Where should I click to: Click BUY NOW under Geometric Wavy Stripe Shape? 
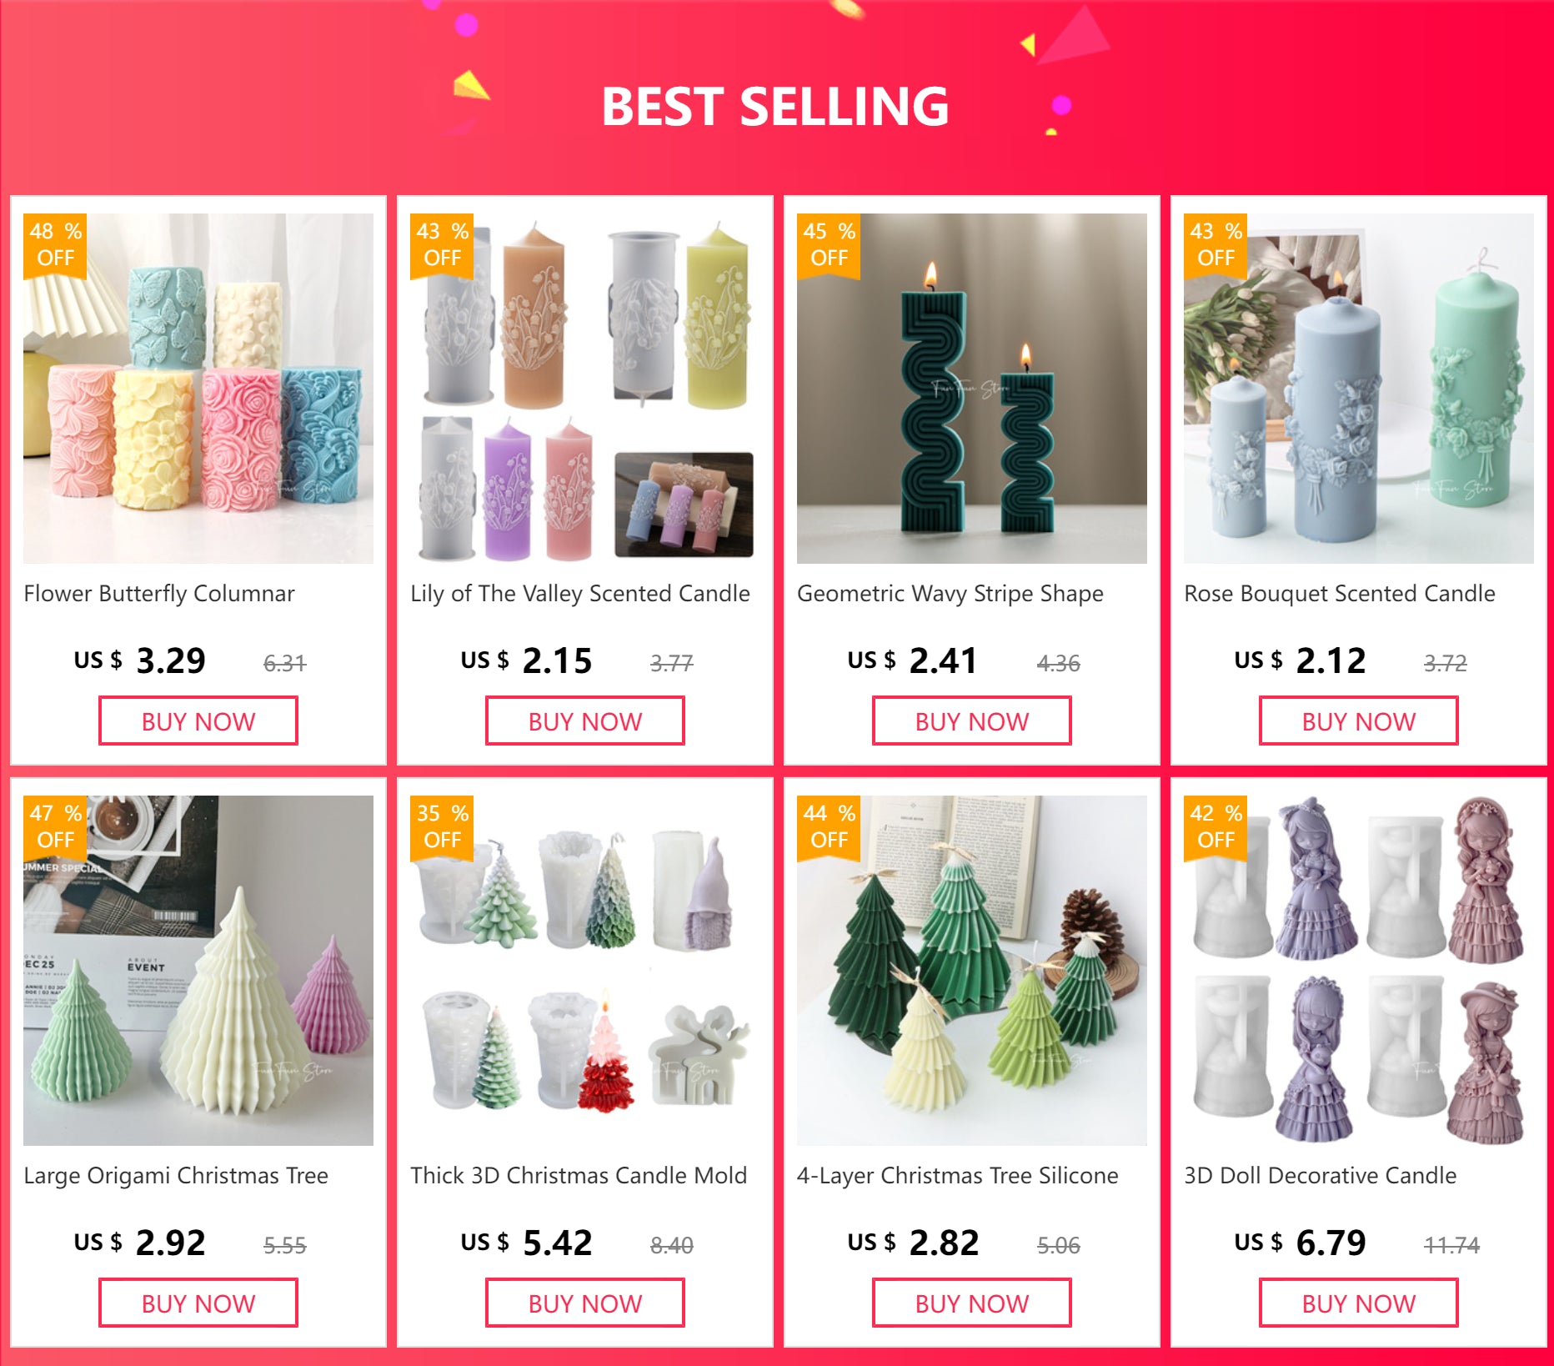click(972, 721)
